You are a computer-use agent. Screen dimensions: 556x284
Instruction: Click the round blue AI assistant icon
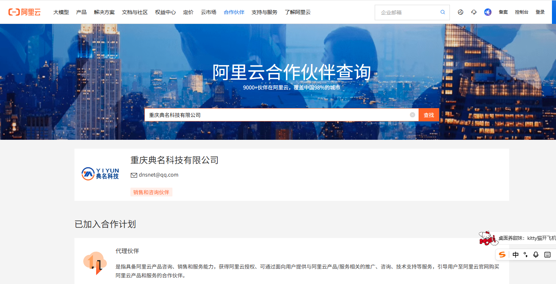(x=488, y=12)
